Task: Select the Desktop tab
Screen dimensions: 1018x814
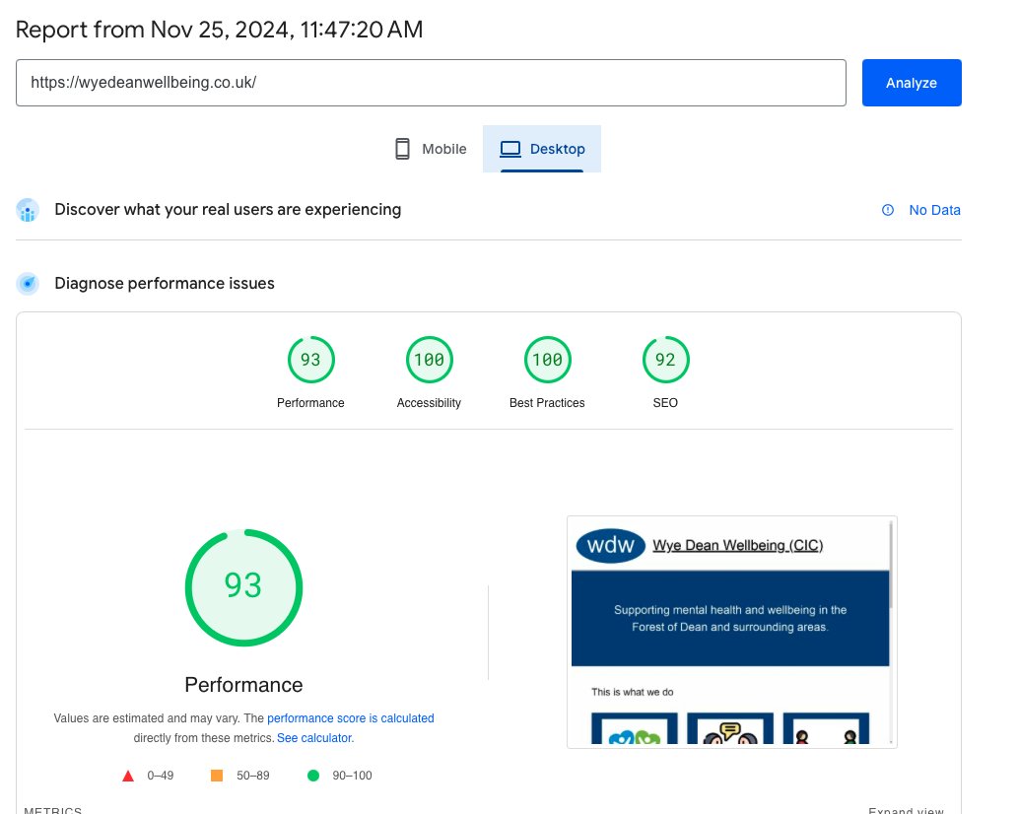Action: (541, 149)
